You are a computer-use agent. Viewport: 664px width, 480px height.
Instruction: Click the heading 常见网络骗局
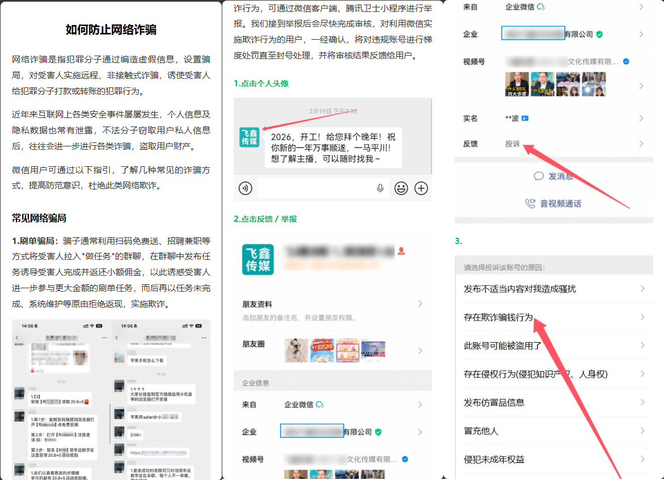coord(39,218)
